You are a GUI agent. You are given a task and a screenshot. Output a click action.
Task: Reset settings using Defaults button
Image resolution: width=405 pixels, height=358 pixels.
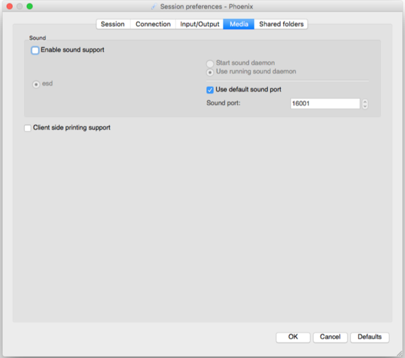[x=369, y=337]
